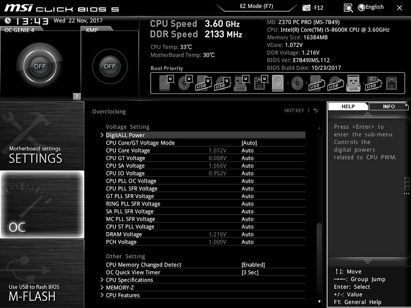Select the GT PLL SFR Voltage row
Image resolution: width=411 pixels, height=308 pixels.
tap(205, 196)
